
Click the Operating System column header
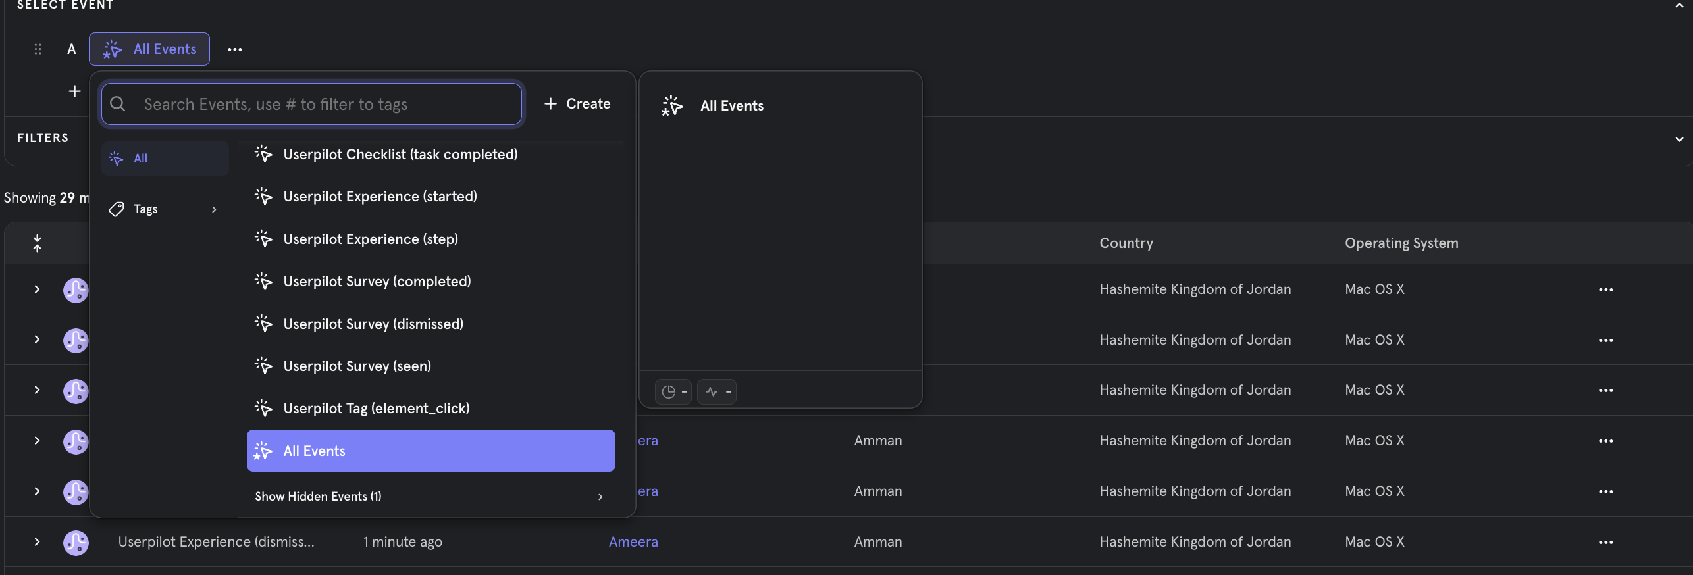click(x=1401, y=243)
